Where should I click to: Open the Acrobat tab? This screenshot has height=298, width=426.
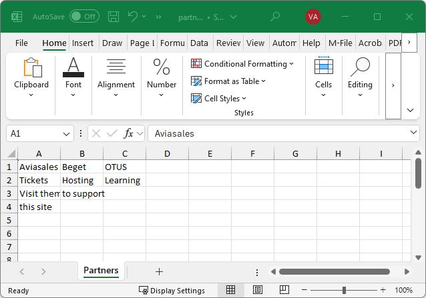pyautogui.click(x=371, y=43)
